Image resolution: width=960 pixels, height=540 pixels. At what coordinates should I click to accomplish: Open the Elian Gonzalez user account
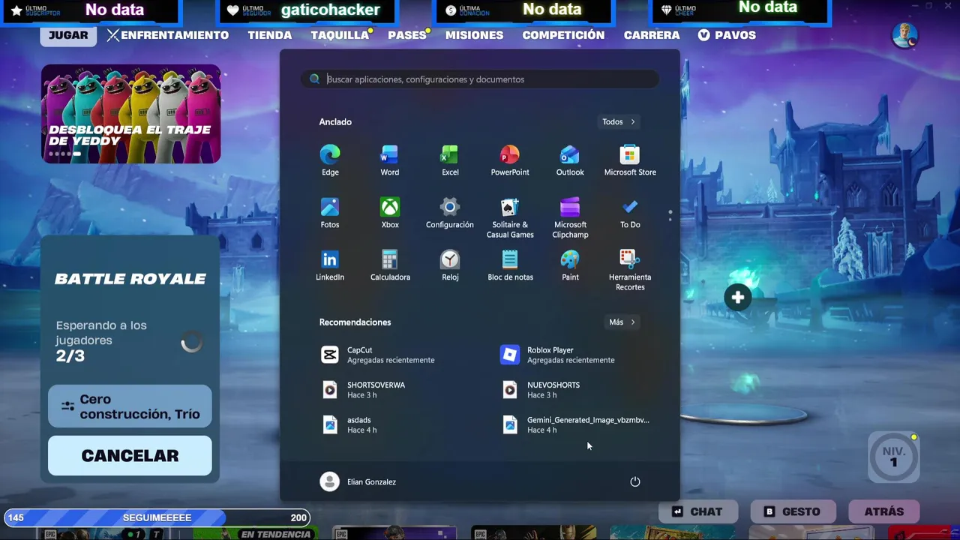(x=358, y=481)
